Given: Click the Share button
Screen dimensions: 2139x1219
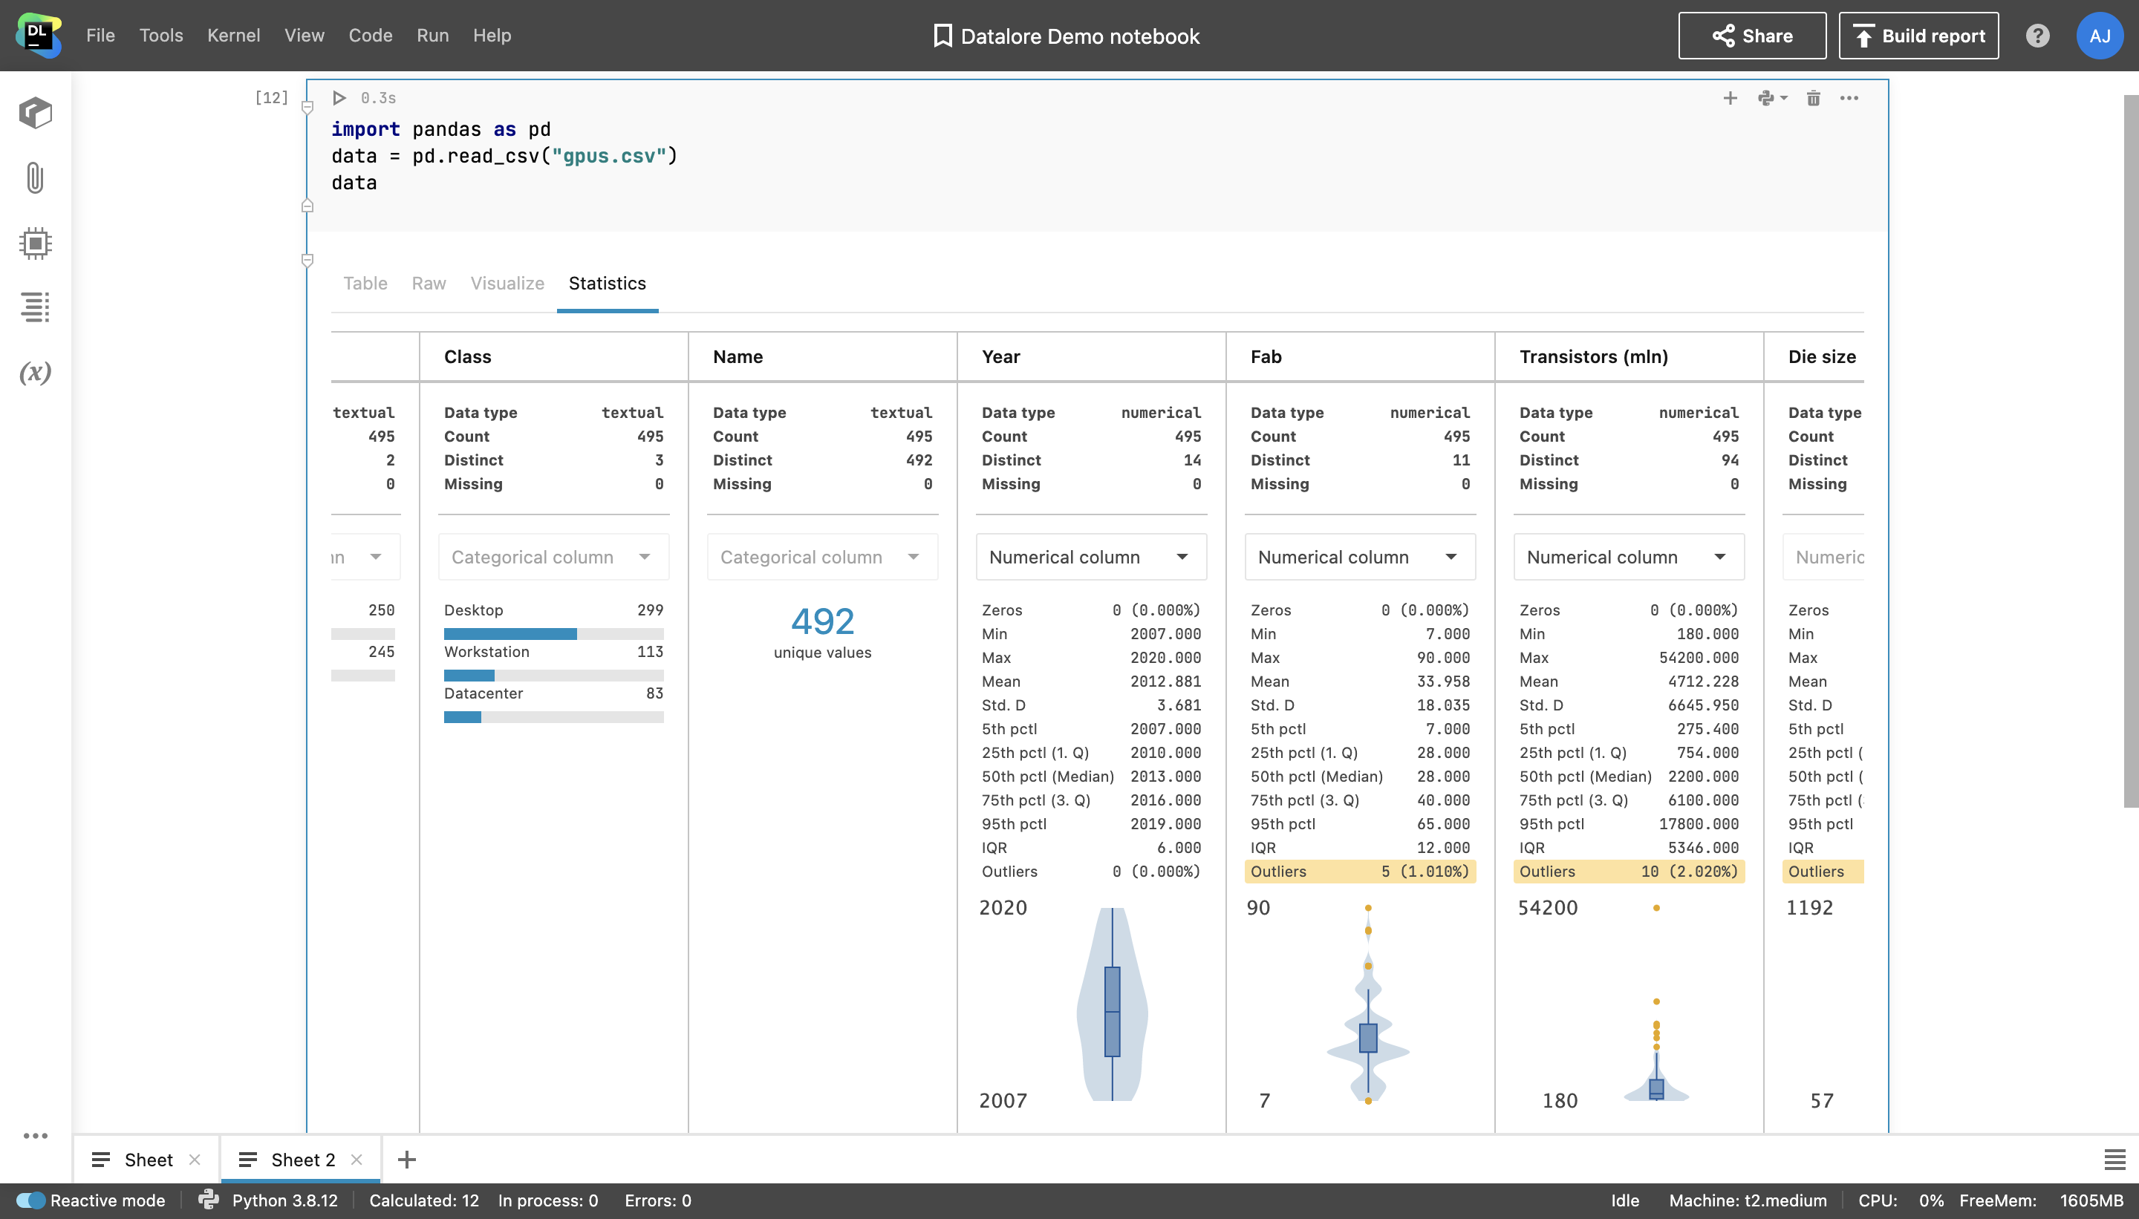Looking at the screenshot, I should click(1751, 36).
